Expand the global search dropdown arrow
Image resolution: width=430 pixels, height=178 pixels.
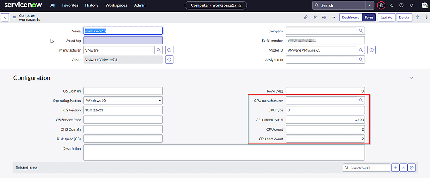tap(369, 5)
